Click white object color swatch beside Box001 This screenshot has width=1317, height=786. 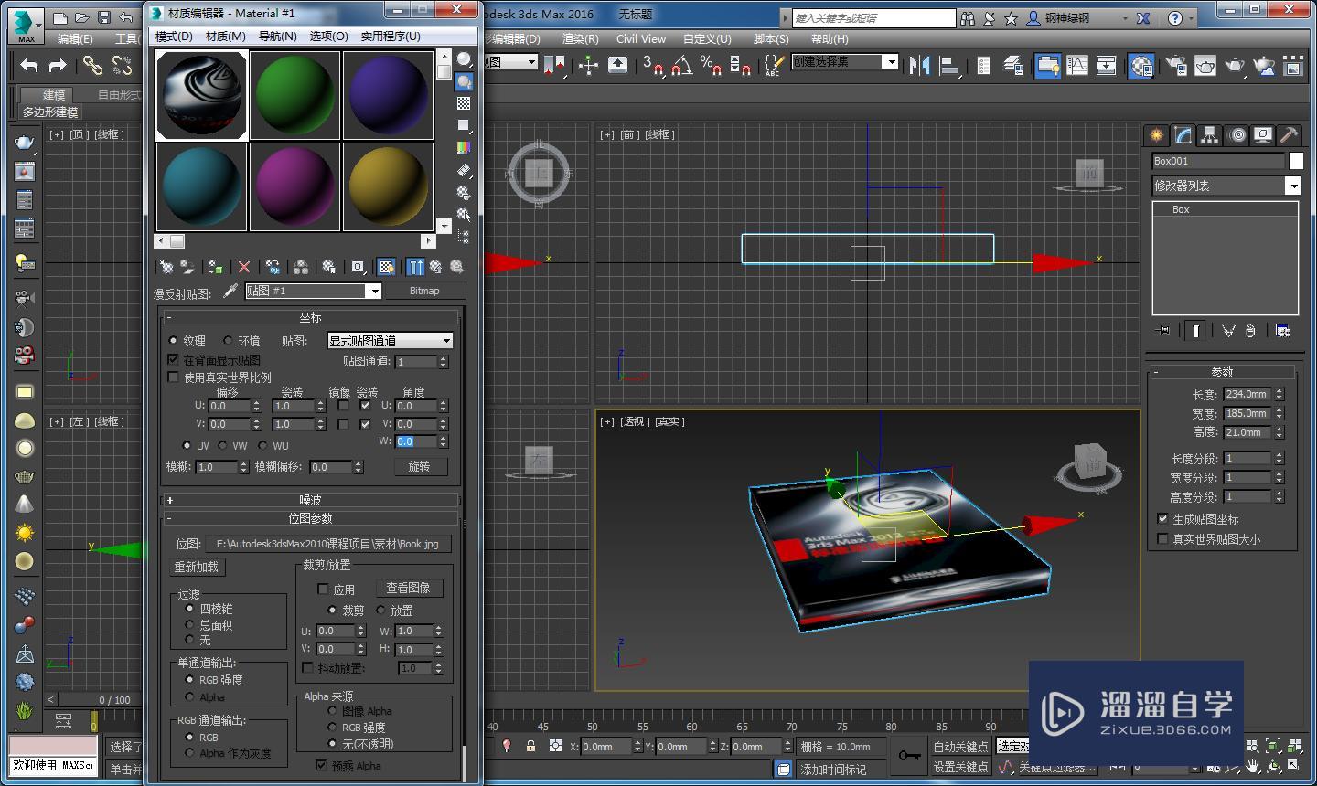pyautogui.click(x=1296, y=161)
